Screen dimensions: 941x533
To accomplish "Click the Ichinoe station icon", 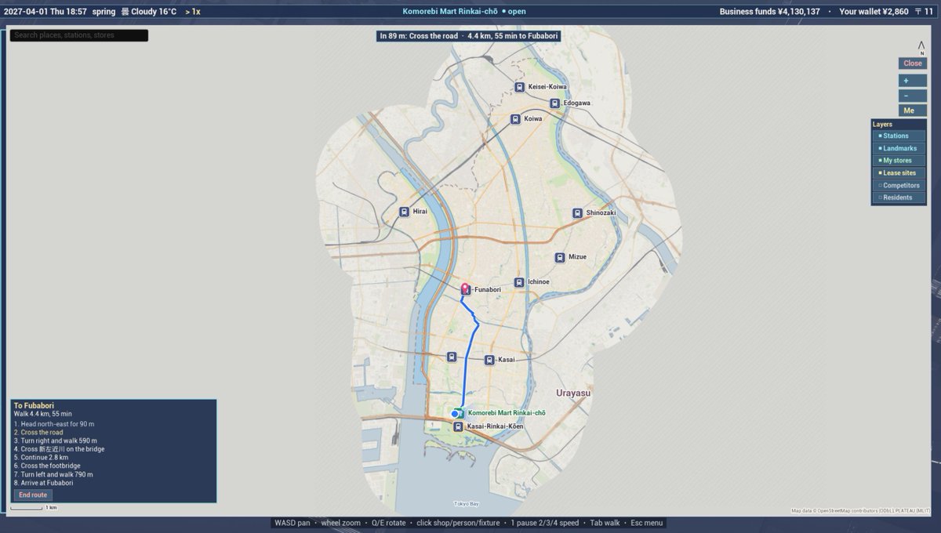I will click(x=519, y=282).
